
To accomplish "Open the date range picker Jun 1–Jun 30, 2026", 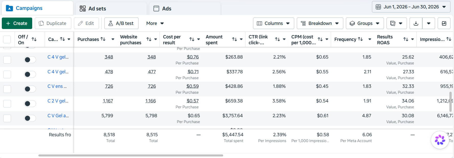I will click(x=411, y=7).
